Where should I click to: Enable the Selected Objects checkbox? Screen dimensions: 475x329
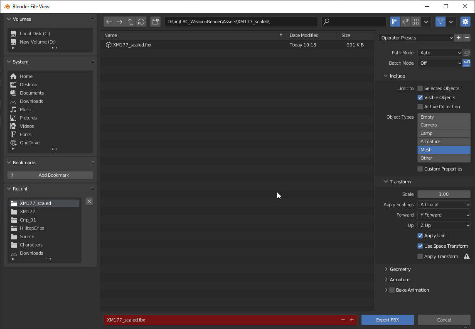pyautogui.click(x=420, y=88)
